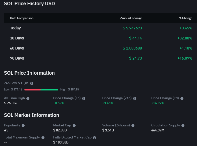
Task: Click the % Change column header
Action: tap(186, 18)
